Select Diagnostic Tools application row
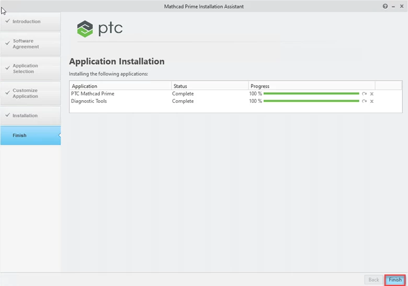This screenshot has height=286, width=408. point(235,101)
